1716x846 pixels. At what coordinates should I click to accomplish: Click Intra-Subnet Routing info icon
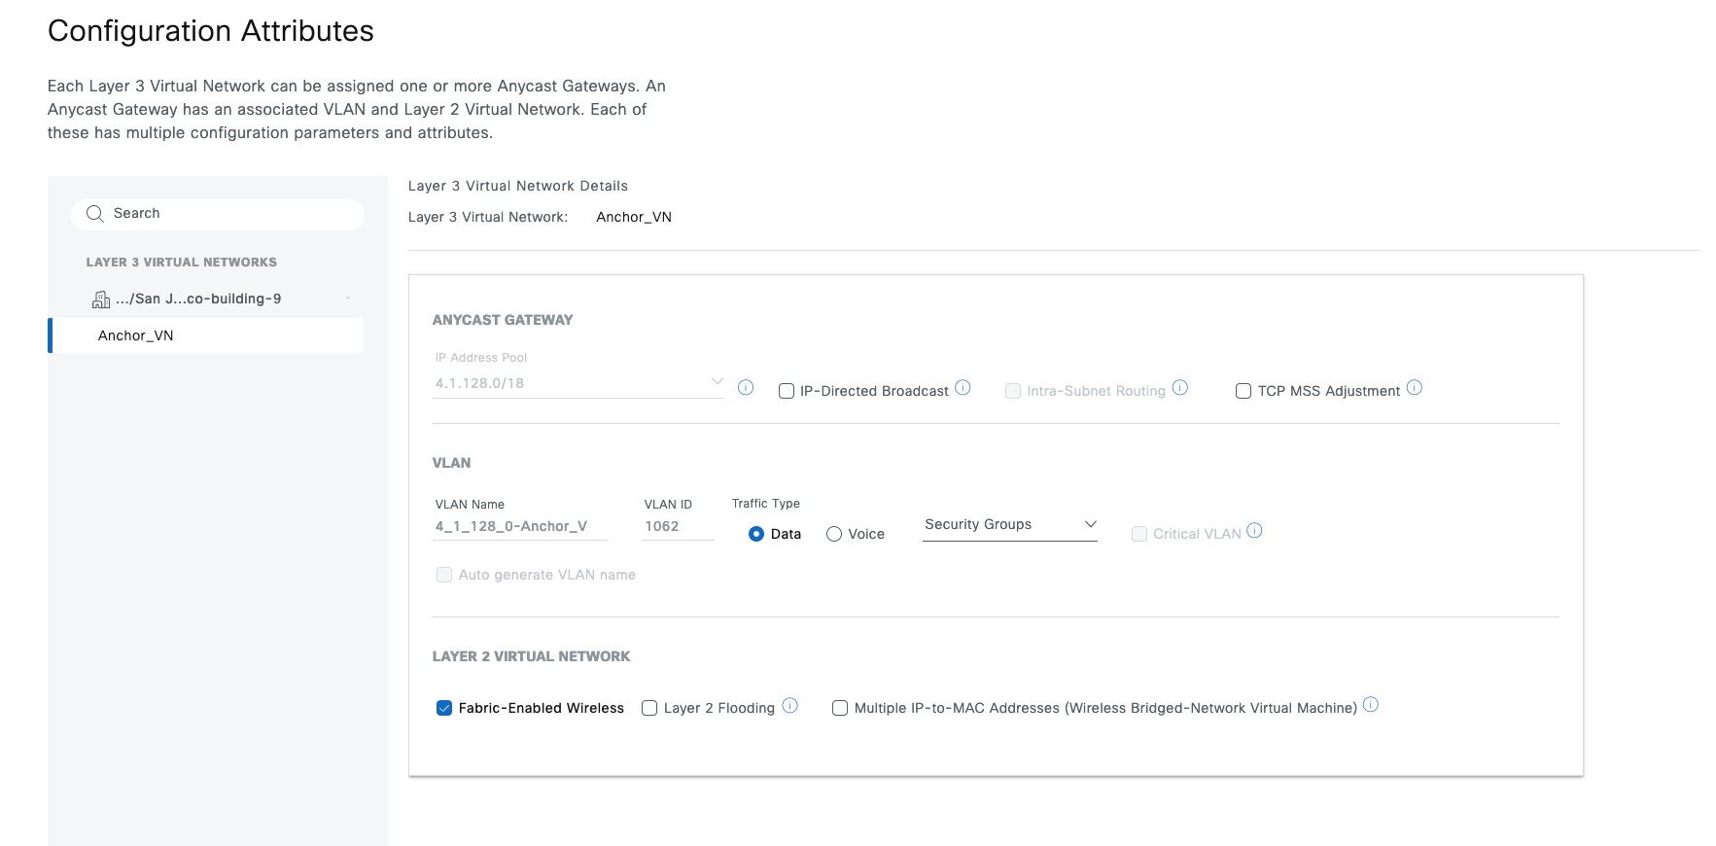pos(1179,387)
